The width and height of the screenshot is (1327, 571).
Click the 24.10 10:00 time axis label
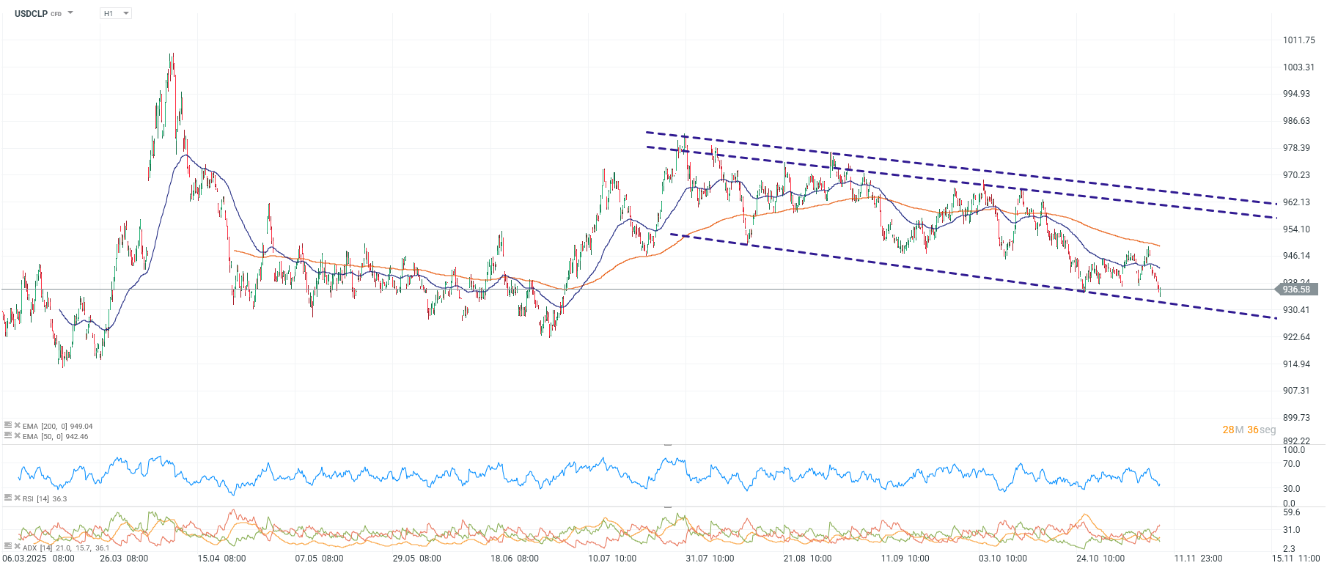click(x=1100, y=559)
